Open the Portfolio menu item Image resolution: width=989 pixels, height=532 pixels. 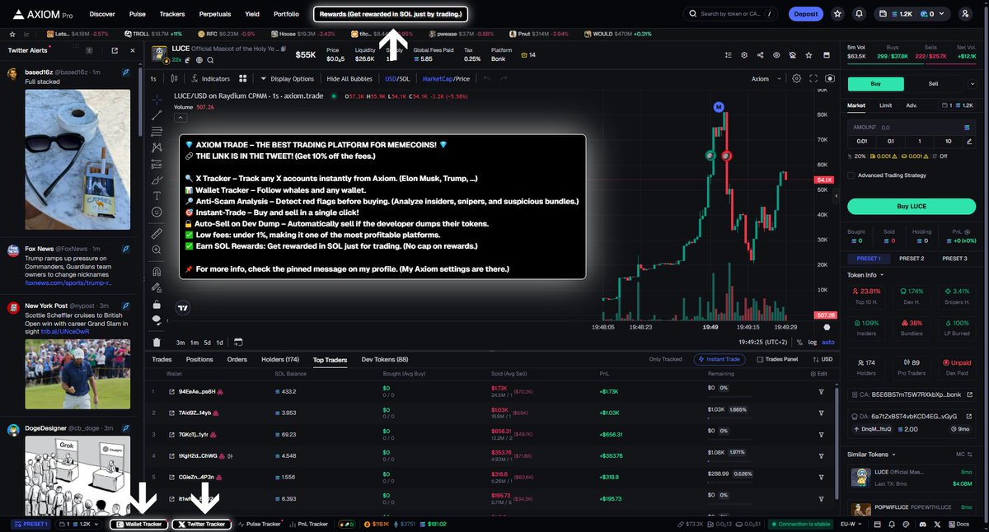pos(286,14)
